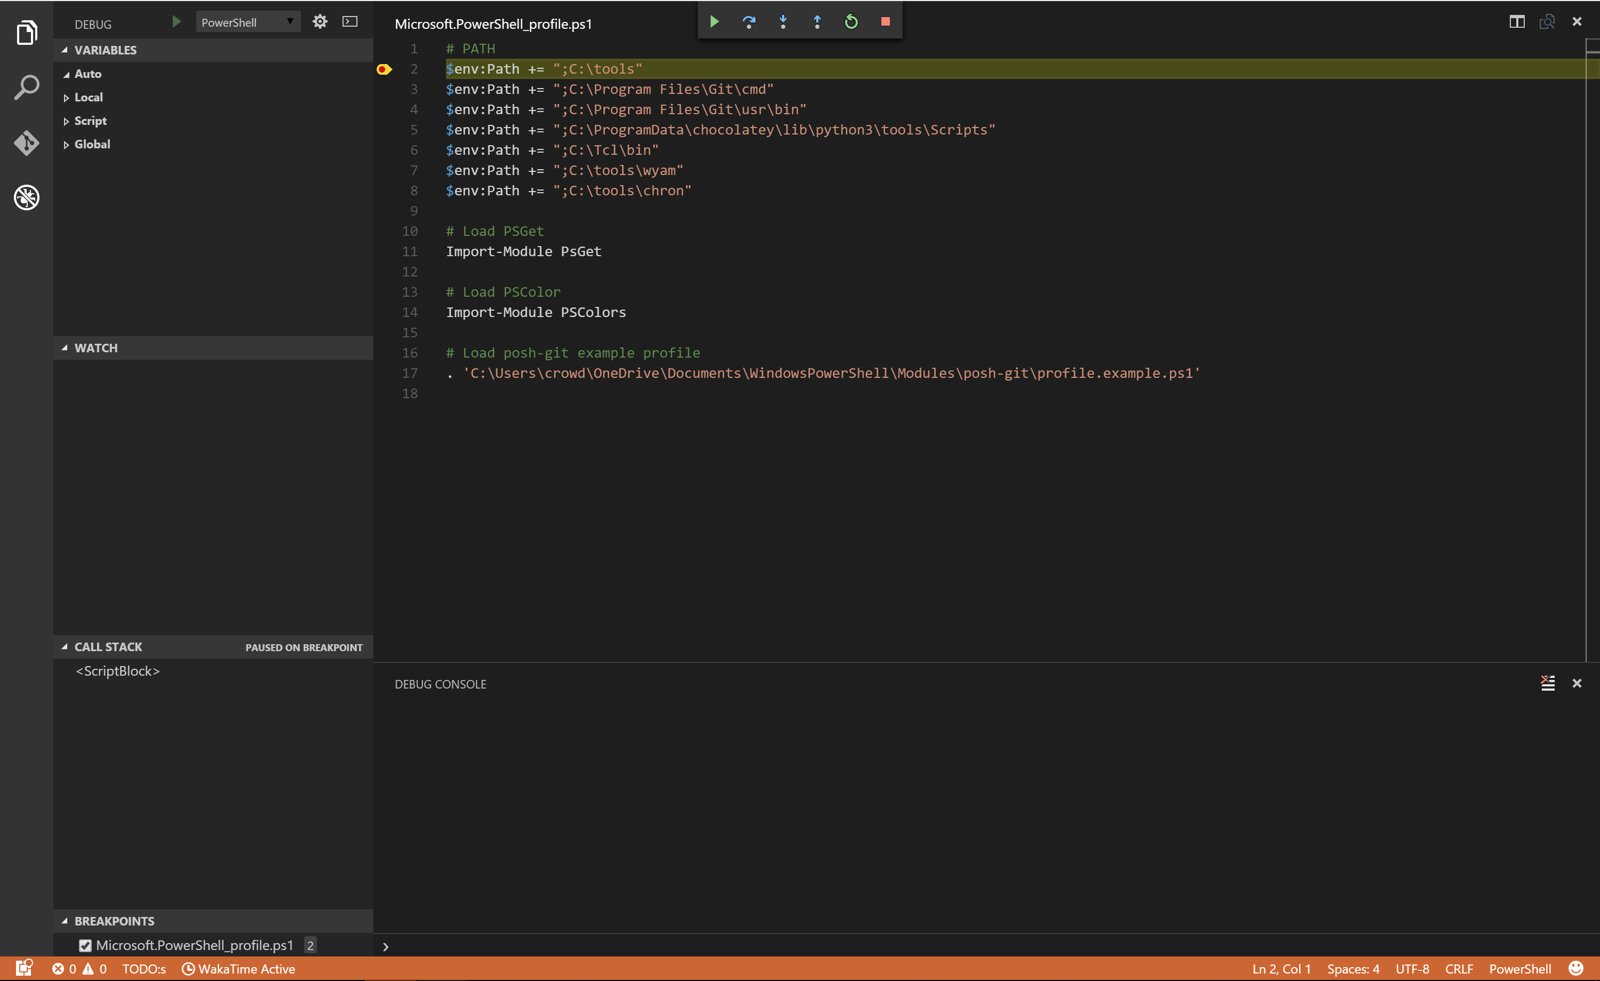Collapse the VARIABLES section
The height and width of the screenshot is (981, 1600).
(213, 50)
